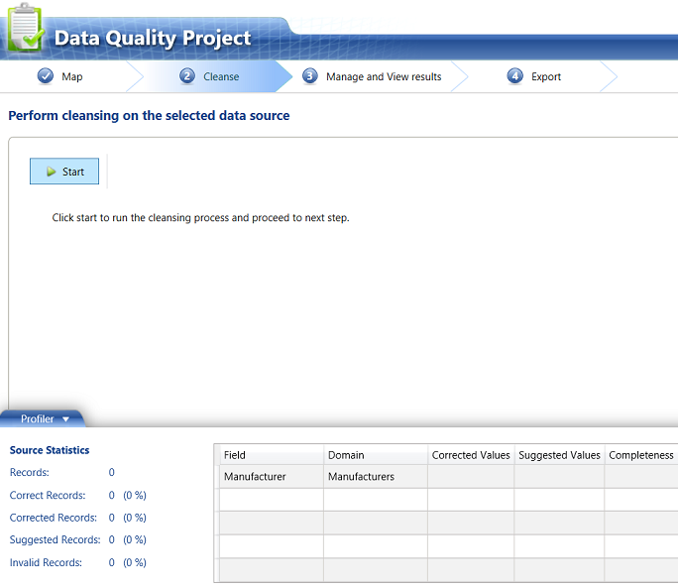Click the Profiler tab label
This screenshot has height=588, width=678.
point(38,419)
